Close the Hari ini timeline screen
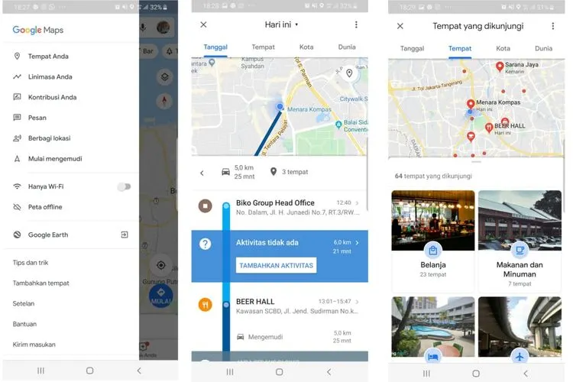The width and height of the screenshot is (573, 382). (x=203, y=25)
